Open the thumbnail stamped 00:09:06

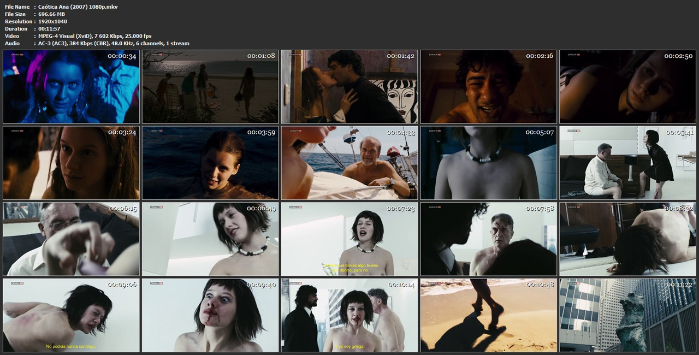click(71, 315)
